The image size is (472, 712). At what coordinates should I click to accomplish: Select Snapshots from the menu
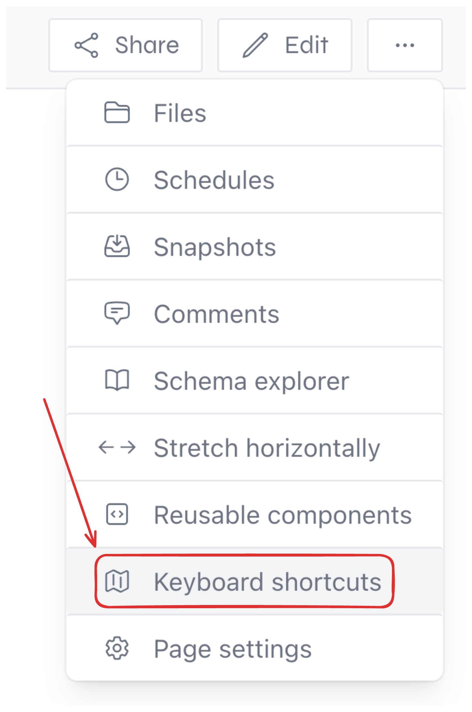215,246
